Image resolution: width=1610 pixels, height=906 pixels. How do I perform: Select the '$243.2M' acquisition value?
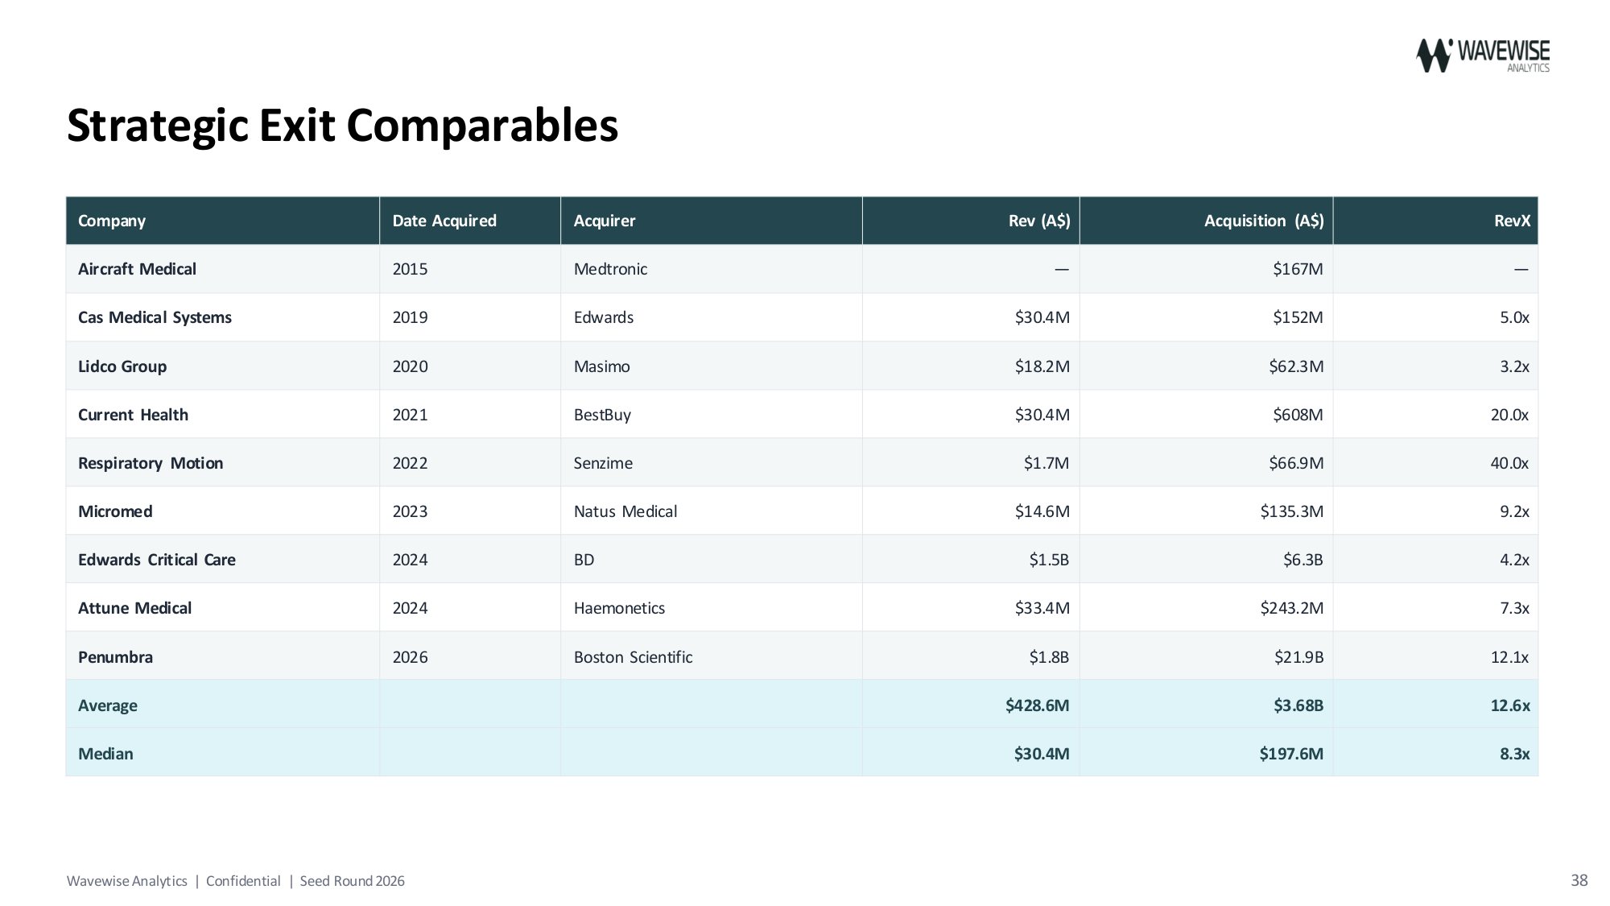point(1291,608)
